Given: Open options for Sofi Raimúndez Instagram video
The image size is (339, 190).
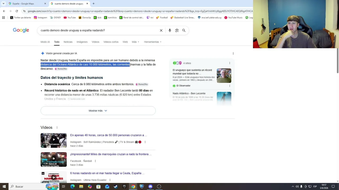Looking at the screenshot, I should coord(145,142).
